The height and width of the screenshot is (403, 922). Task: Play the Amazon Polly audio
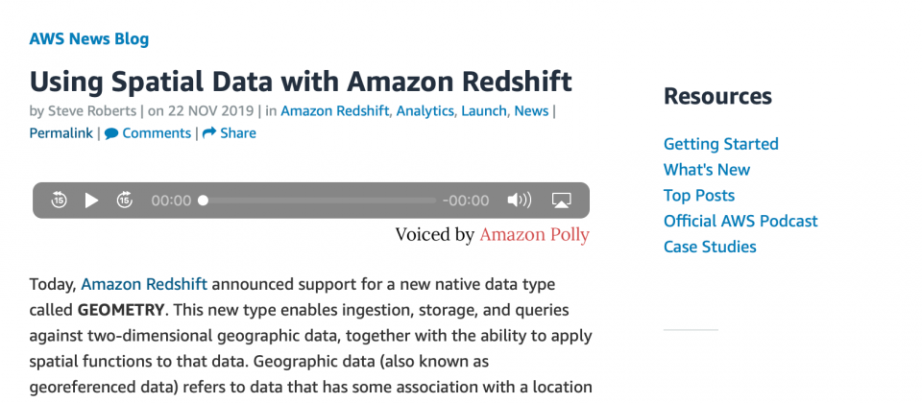click(x=92, y=201)
